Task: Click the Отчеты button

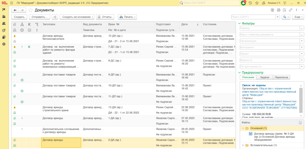Action: point(105,17)
